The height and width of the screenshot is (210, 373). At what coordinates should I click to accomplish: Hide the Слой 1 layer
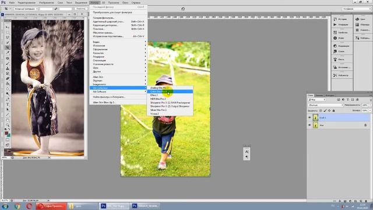click(309, 118)
